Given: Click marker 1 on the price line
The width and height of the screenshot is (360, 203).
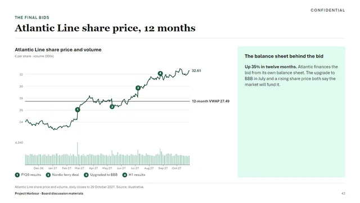Looking at the screenshot, I should tap(78, 109).
